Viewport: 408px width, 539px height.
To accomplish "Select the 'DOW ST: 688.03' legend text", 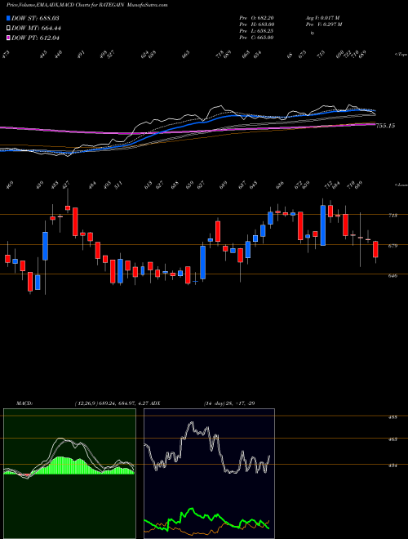I will (36, 18).
